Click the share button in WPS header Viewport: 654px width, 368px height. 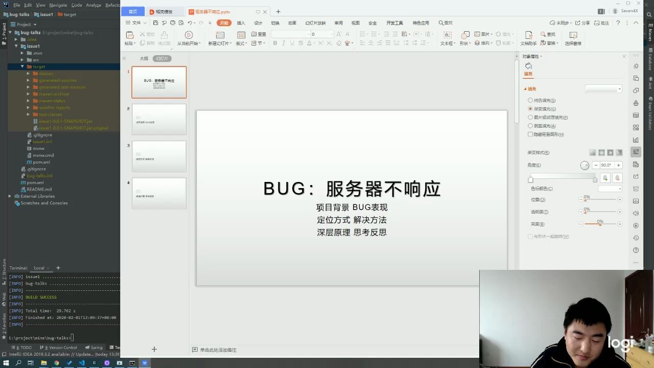582,23
